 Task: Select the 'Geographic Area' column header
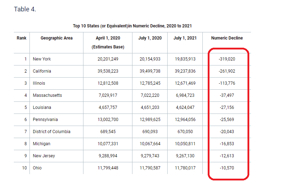click(56, 38)
